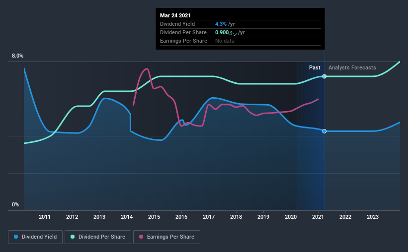Viewport: 408px width, 252px height.
Task: Click the blue Dividend Yield legend dot
Action: click(x=16, y=237)
